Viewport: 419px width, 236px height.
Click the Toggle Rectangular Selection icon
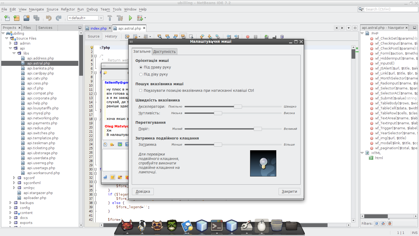[191, 36]
